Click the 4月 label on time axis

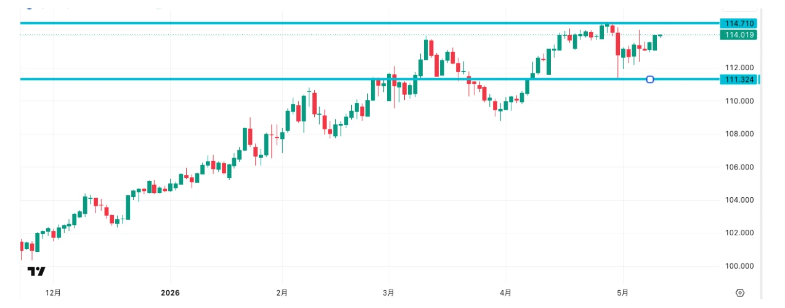pos(505,293)
